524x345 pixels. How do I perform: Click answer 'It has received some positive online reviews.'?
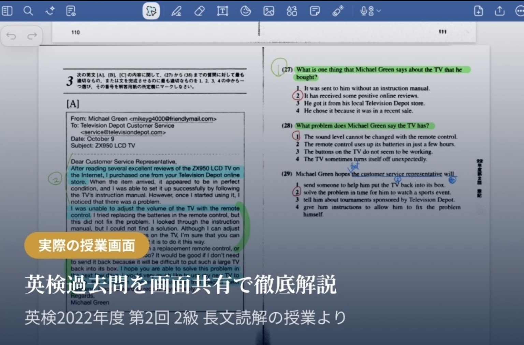361,96
